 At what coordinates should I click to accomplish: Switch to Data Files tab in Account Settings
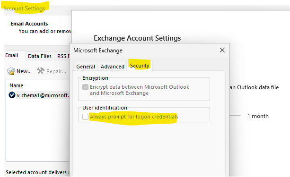pos(40,56)
